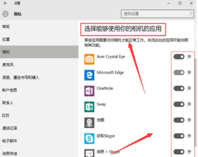Click the OneNote label text

coord(105,88)
